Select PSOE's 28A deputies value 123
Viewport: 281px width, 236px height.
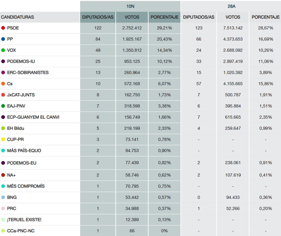pyautogui.click(x=199, y=28)
